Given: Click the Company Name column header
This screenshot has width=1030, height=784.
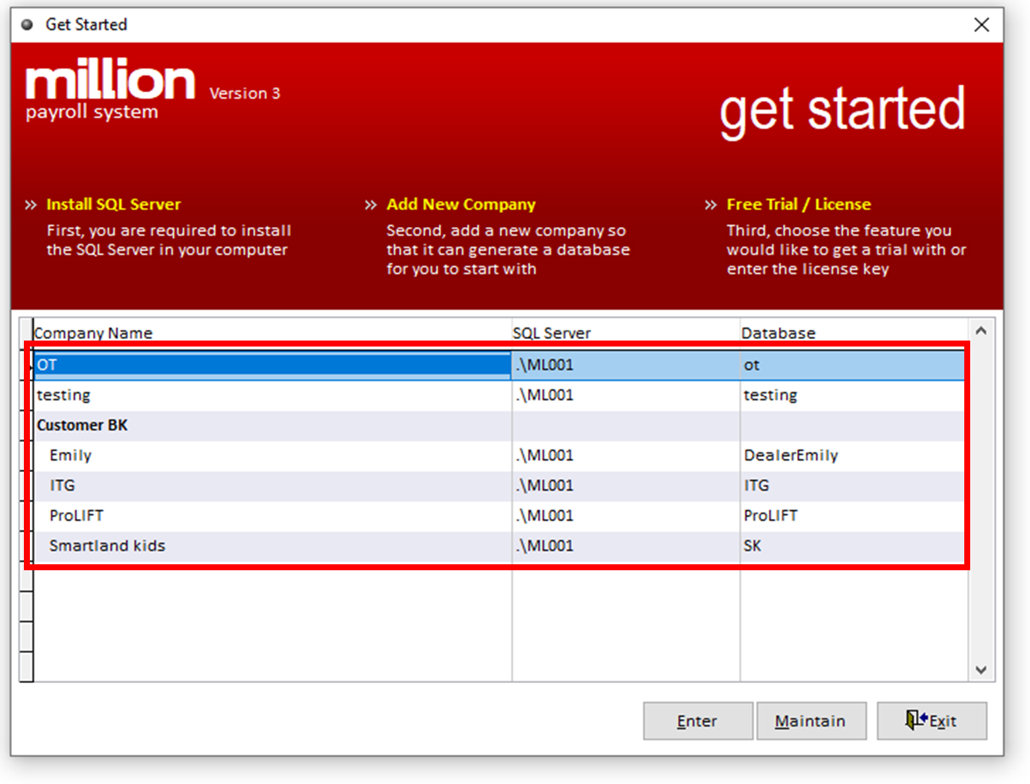Looking at the screenshot, I should coord(272,333).
